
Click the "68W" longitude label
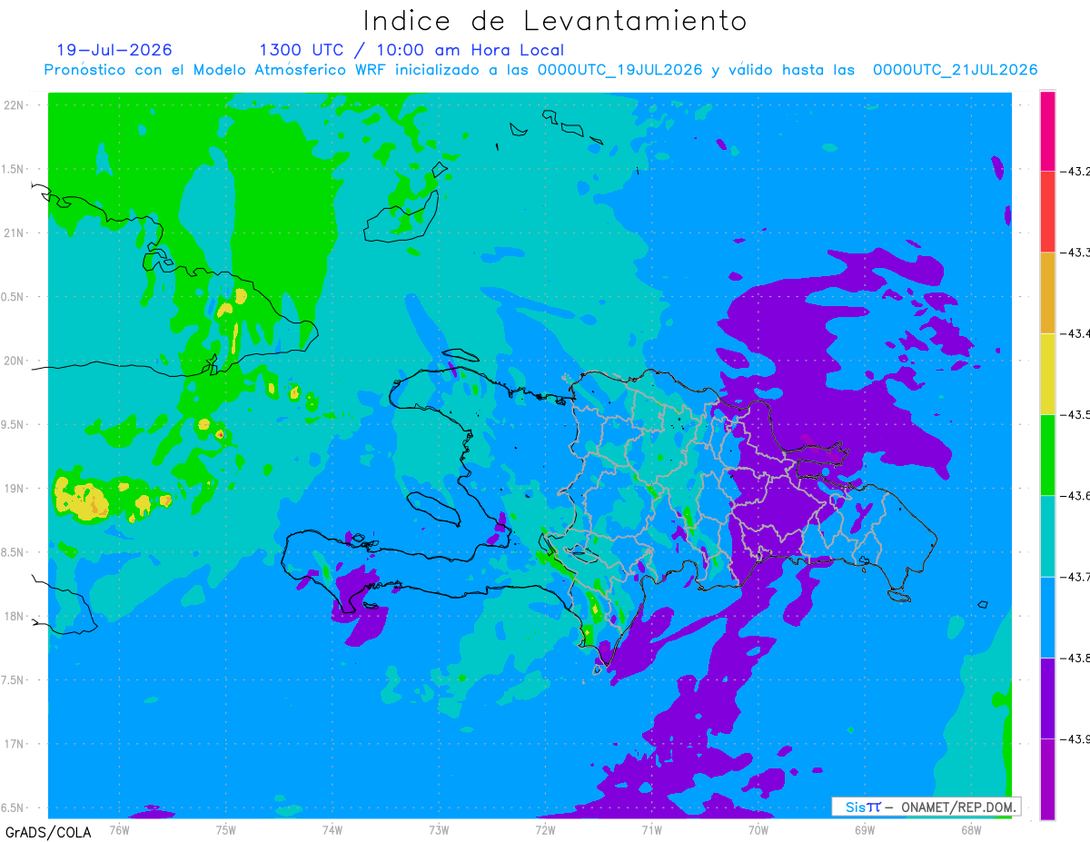[971, 829]
